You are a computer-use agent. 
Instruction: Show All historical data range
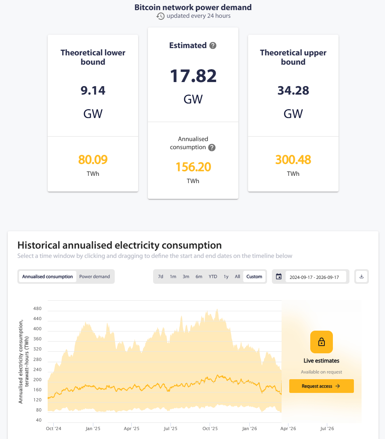coord(237,276)
